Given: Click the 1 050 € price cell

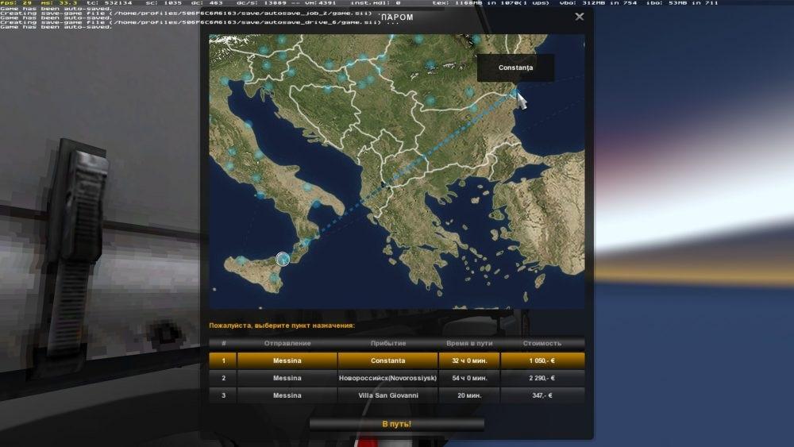Looking at the screenshot, I should pos(542,360).
